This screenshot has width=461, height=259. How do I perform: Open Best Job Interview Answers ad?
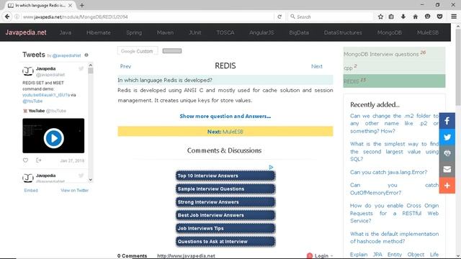[225, 215]
